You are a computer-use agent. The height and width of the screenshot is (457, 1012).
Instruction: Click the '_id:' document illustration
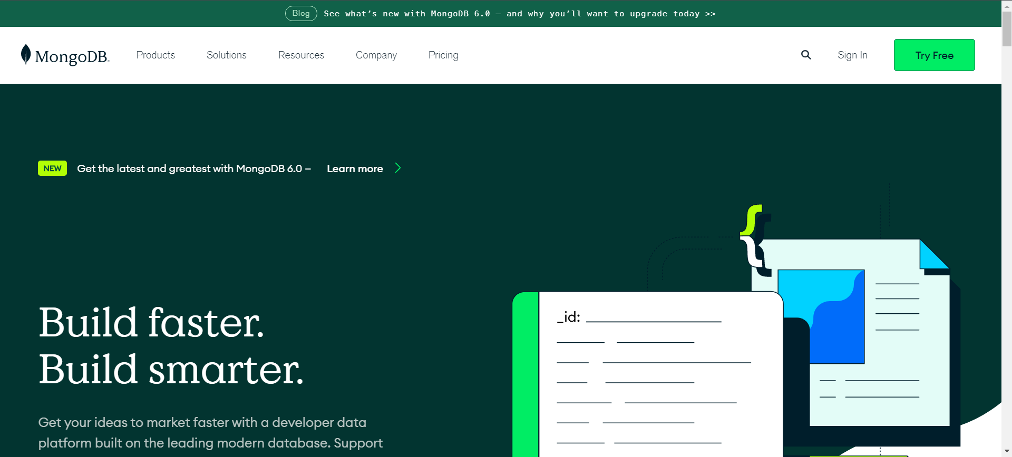pyautogui.click(x=647, y=374)
